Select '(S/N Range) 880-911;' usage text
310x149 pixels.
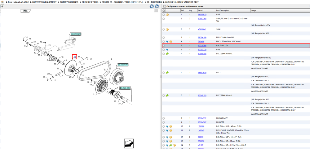click(260, 76)
